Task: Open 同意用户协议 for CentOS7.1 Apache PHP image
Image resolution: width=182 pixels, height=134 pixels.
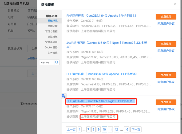Action: tap(166, 24)
